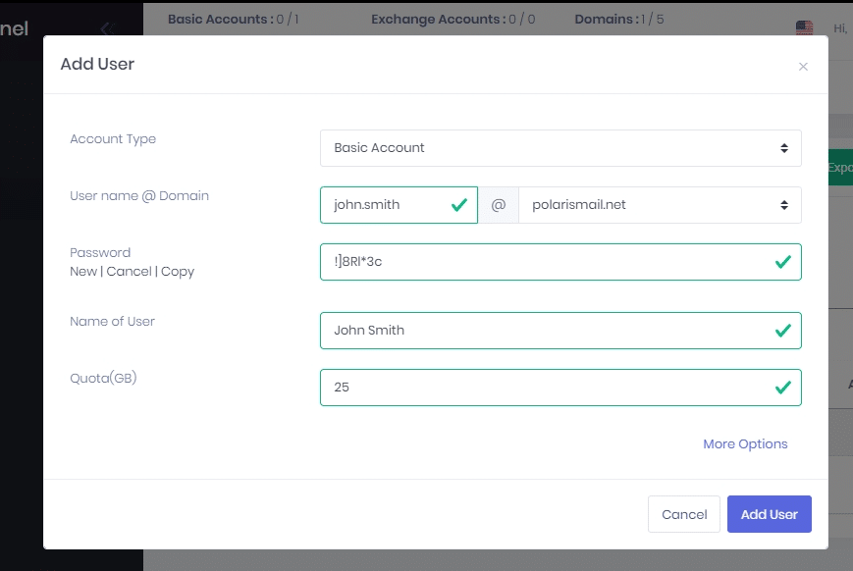Copy the password using the Copy link
853x571 pixels.
click(178, 271)
